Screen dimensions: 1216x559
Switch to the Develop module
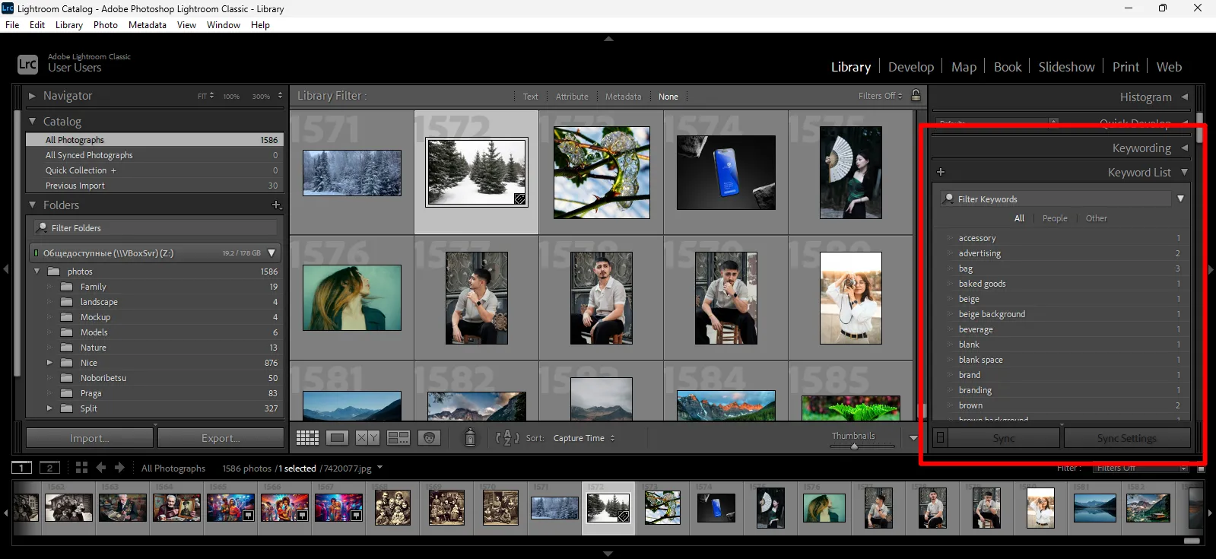[x=911, y=67]
